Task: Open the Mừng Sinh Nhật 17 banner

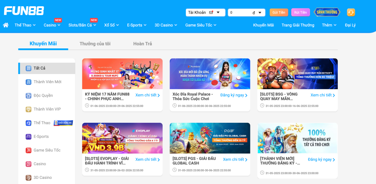Action: (x=122, y=74)
